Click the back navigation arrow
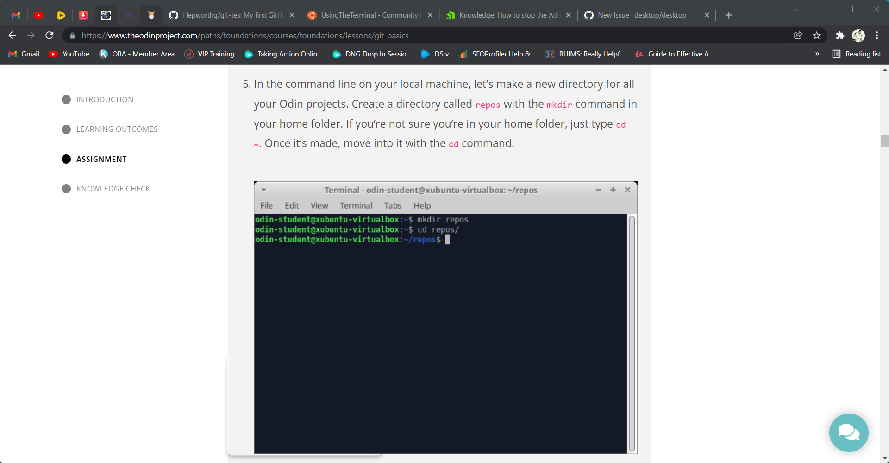This screenshot has height=463, width=889. [12, 35]
